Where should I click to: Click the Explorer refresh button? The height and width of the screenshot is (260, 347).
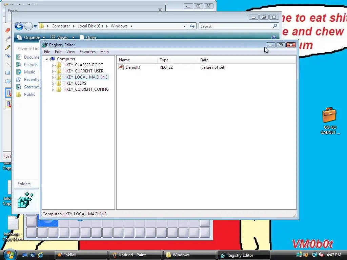tap(192, 26)
